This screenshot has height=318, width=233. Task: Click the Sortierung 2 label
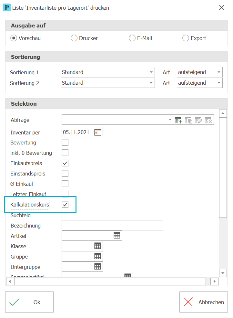(x=25, y=83)
